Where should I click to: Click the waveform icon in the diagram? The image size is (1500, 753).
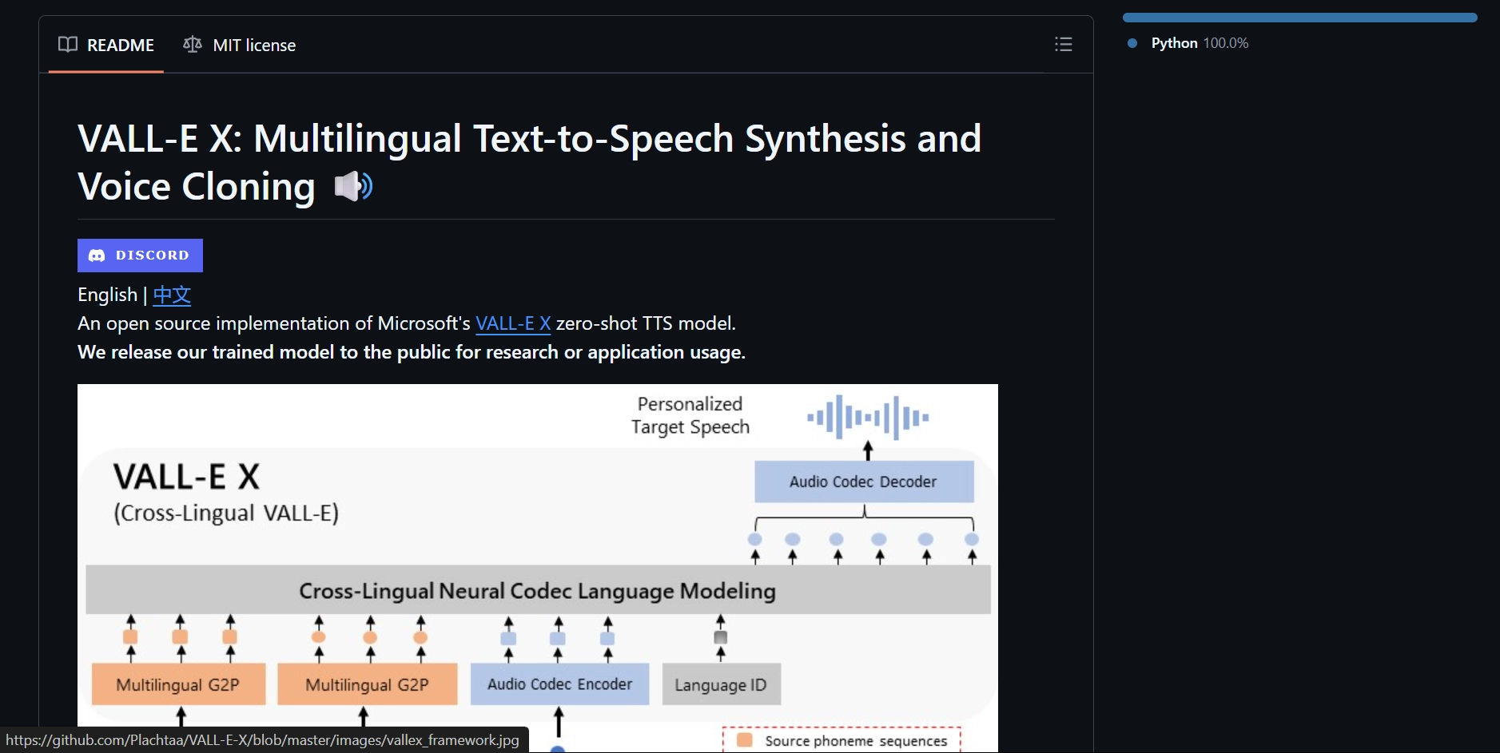click(868, 417)
